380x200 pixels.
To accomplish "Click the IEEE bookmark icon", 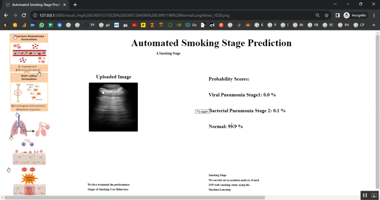I will coord(33,25).
